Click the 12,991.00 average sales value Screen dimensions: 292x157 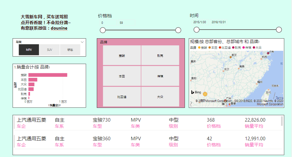pyautogui.click(x=255, y=139)
